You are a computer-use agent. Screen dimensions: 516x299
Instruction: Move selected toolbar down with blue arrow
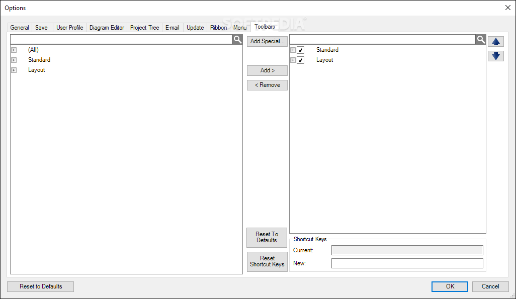coord(496,56)
